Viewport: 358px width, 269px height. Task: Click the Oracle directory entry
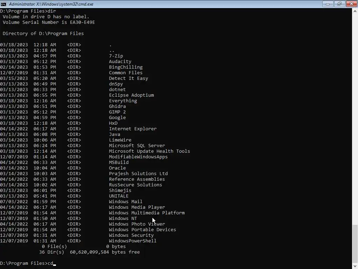[x=117, y=168]
